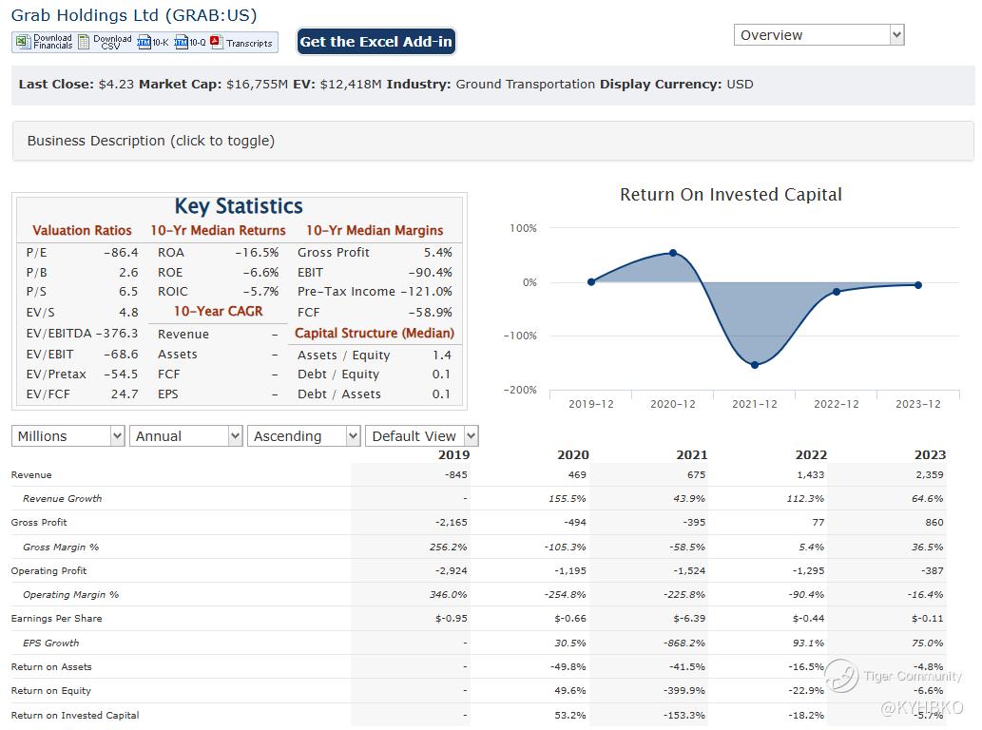Screen dimensions: 982x730
Task: Click the Download CSV file icon
Action: coord(84,42)
